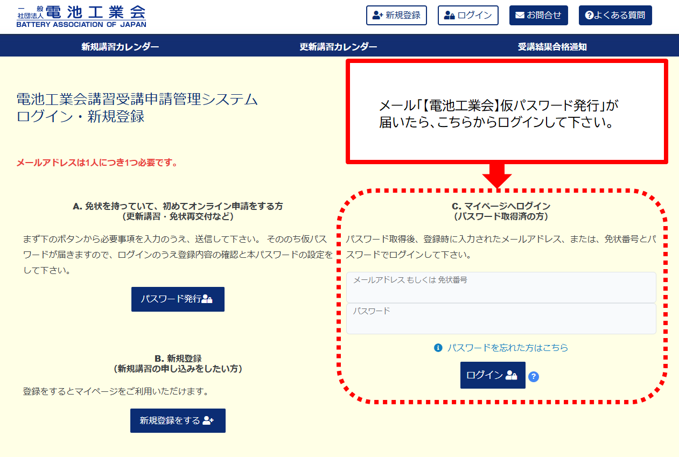The image size is (679, 457).
Task: Open the 新規講習カレンダー menu item
Action: pyautogui.click(x=120, y=47)
